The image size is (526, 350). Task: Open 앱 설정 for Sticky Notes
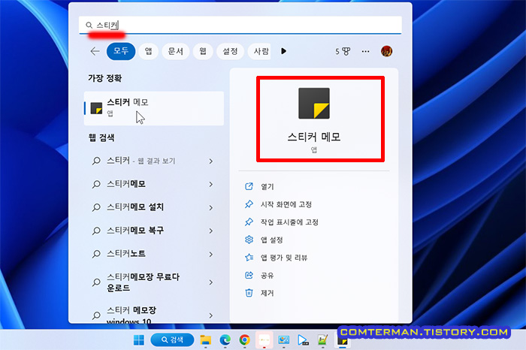click(272, 240)
